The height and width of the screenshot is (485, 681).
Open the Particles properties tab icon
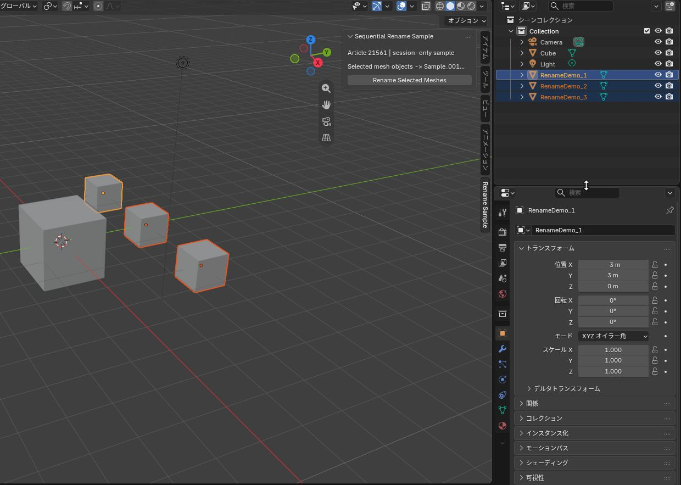click(502, 364)
